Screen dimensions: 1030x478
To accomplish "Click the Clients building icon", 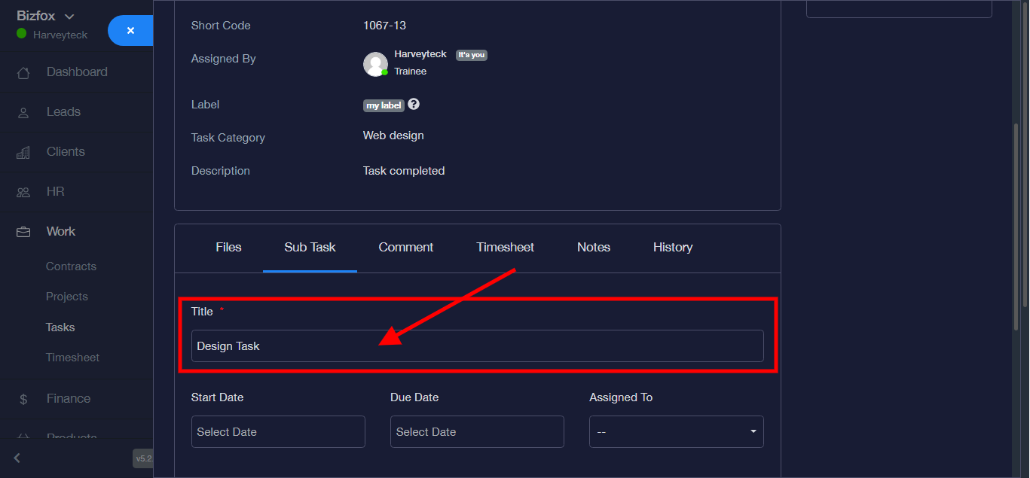I will coord(23,152).
